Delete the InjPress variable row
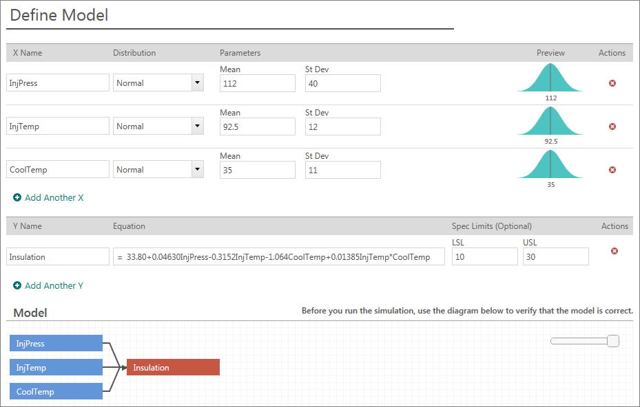Screen dimensions: 640x407 612,83
